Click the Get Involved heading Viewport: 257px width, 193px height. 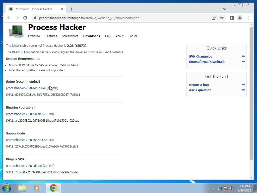point(217,76)
